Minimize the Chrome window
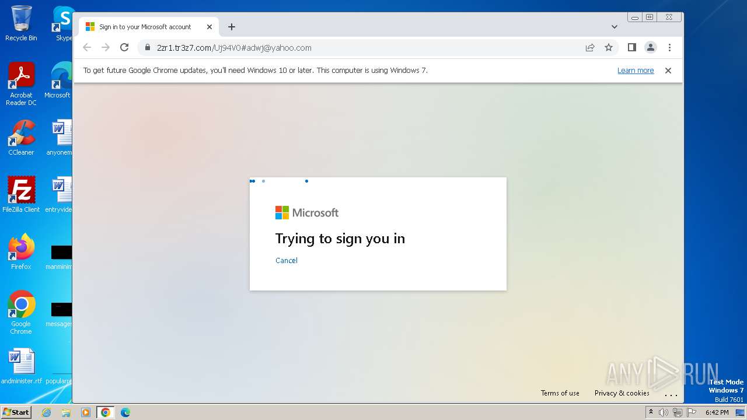This screenshot has height=420, width=747. [635, 17]
